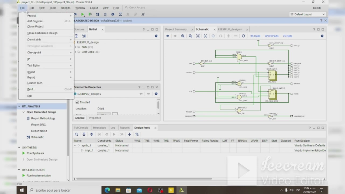The height and width of the screenshot is (194, 345).
Task: Click the 36 Cells link
Action: [x=255, y=36]
